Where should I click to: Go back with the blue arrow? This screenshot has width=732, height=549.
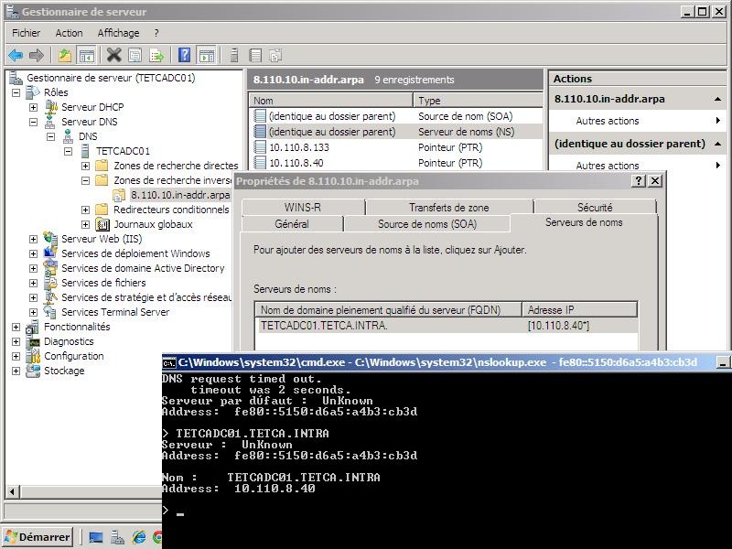16,56
